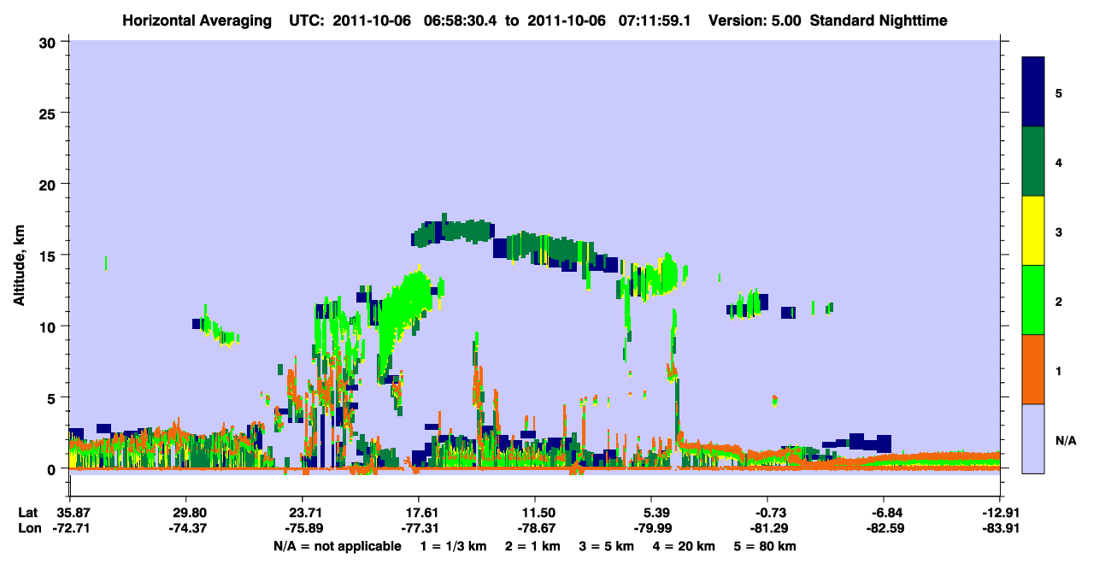This screenshot has width=1111, height=570.
Task: Click the altitude tick label '10'
Action: 50,326
